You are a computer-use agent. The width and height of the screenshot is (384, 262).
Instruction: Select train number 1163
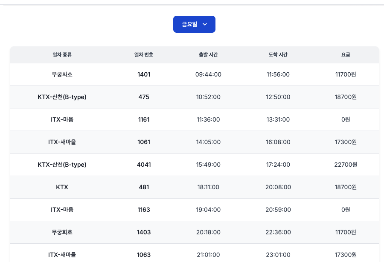[x=144, y=210]
